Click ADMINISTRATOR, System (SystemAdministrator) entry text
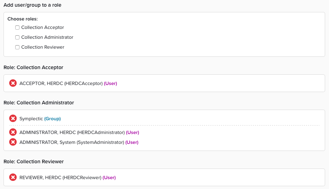 tap(72, 142)
